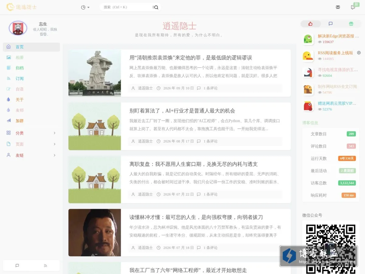Open the header message icon with 新 badge
The height and width of the screenshot is (274, 365).
[x=353, y=7]
